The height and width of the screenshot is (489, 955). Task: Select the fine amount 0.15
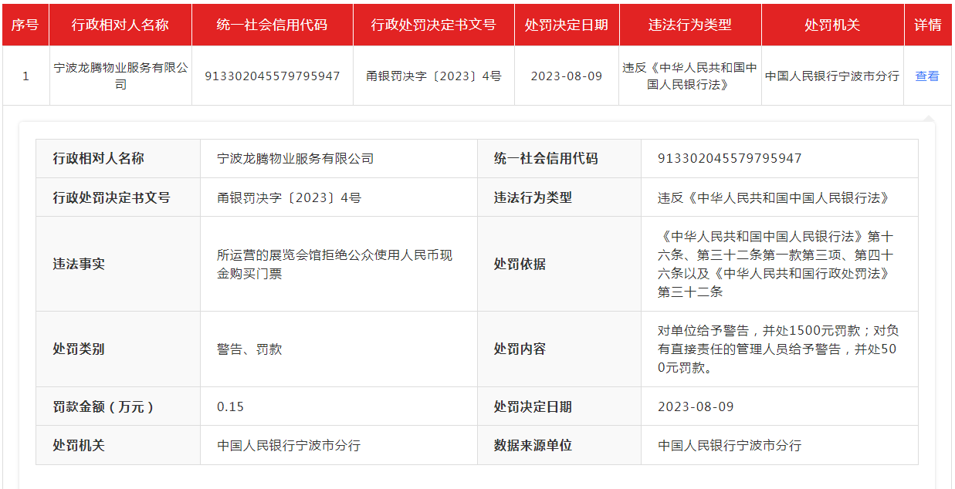(231, 406)
